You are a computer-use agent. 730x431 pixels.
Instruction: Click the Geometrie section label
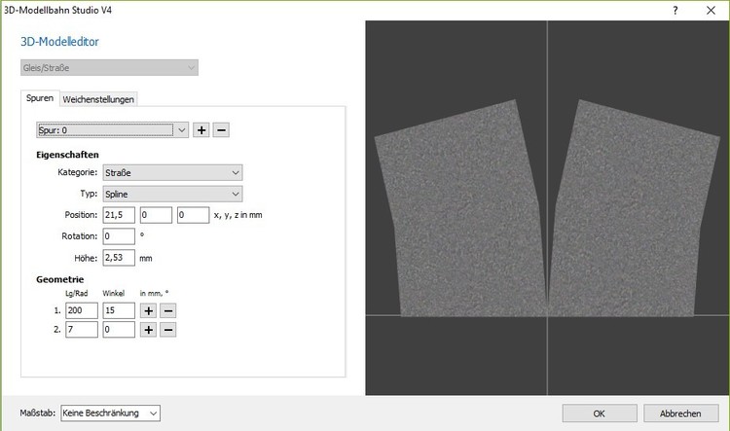coord(60,279)
